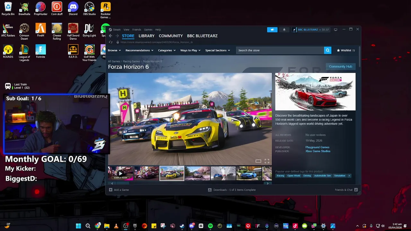
Task: Open TikTok from the taskbar
Action: tap(295, 226)
